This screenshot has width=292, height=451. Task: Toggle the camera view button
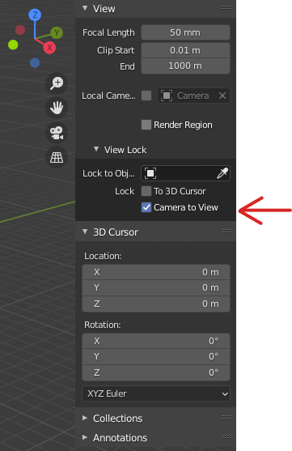tap(57, 133)
